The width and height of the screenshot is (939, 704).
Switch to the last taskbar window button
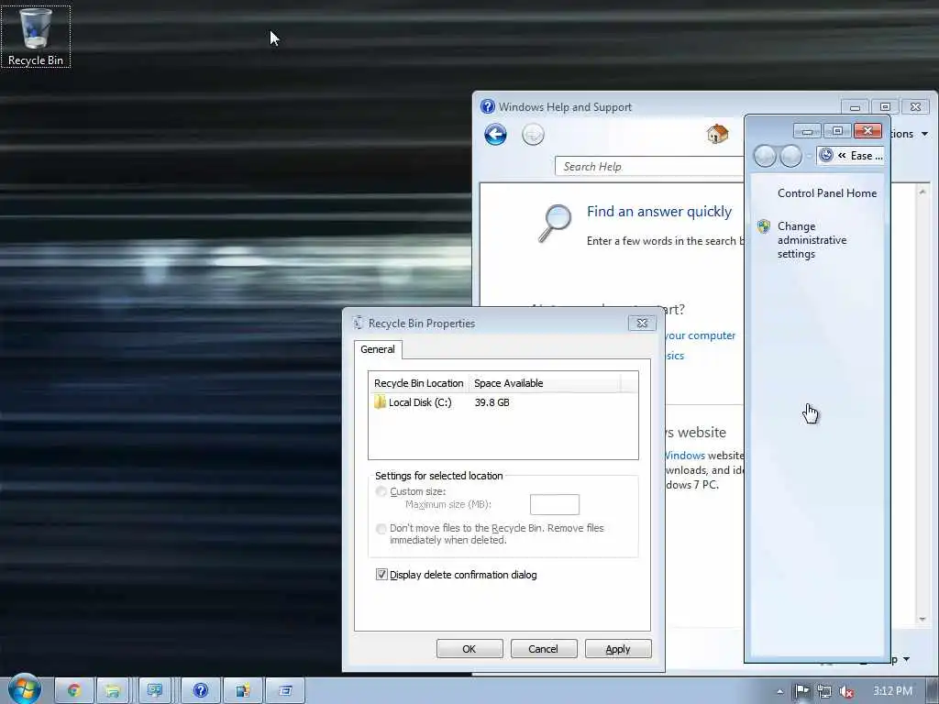[x=285, y=691]
